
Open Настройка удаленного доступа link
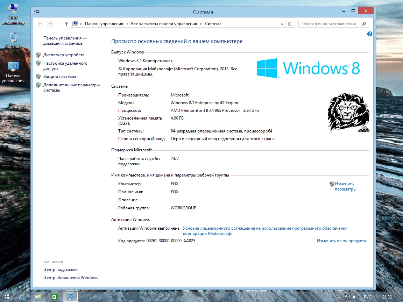click(x=65, y=66)
